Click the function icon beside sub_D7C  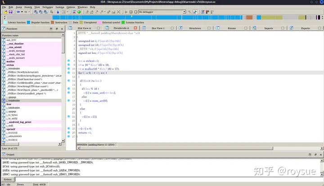coord(4,40)
